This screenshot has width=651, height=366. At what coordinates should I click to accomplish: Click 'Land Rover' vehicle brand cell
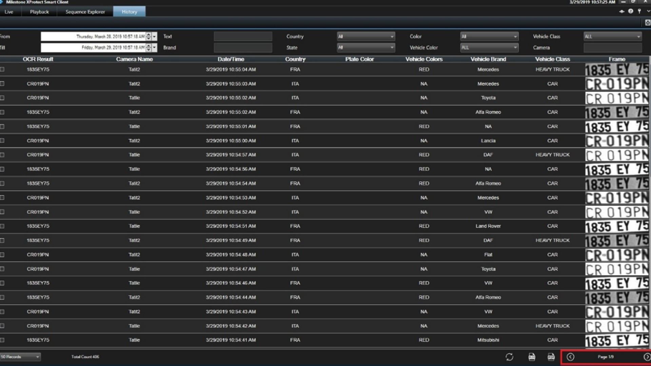click(x=488, y=226)
